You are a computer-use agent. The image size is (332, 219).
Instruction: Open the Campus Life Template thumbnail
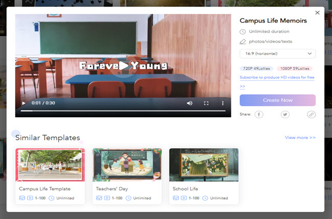point(50,165)
